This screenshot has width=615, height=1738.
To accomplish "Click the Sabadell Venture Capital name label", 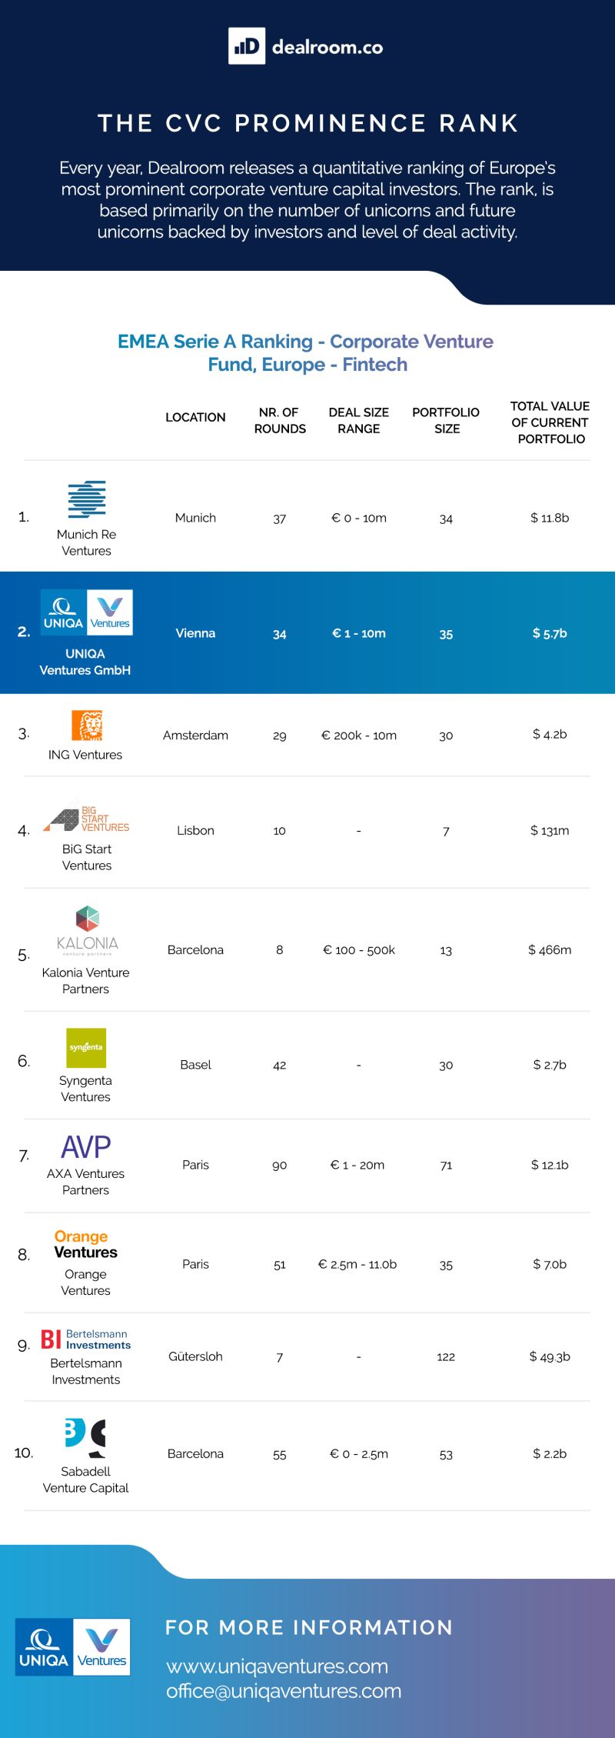I will 85,1479.
